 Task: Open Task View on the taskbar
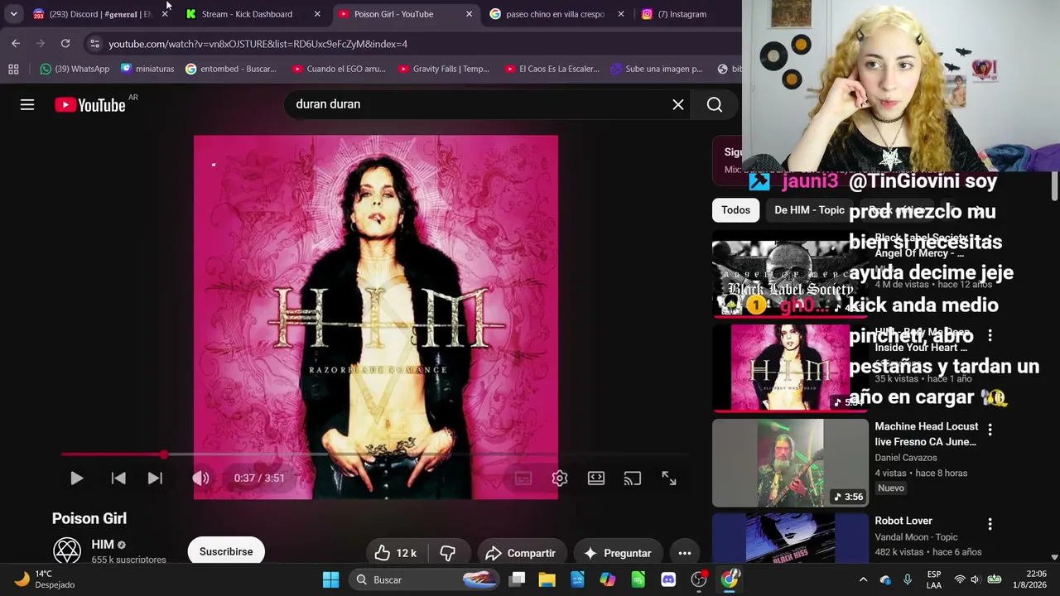[x=518, y=579]
